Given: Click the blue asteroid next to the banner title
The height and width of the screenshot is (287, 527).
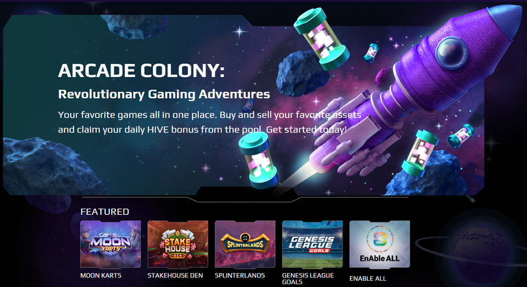Looking at the screenshot, I should point(299,73).
